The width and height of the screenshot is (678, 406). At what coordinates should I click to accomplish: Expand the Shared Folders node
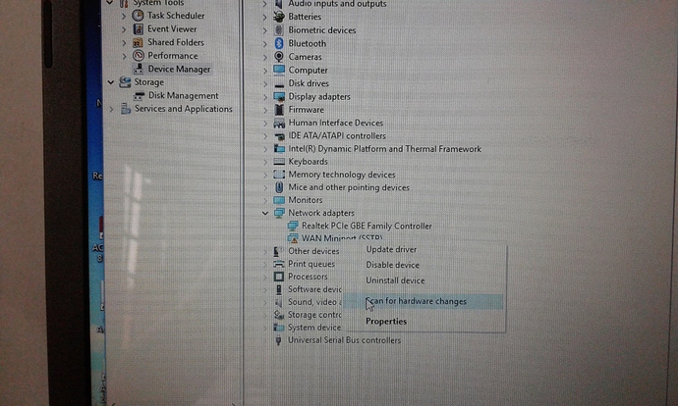[124, 43]
